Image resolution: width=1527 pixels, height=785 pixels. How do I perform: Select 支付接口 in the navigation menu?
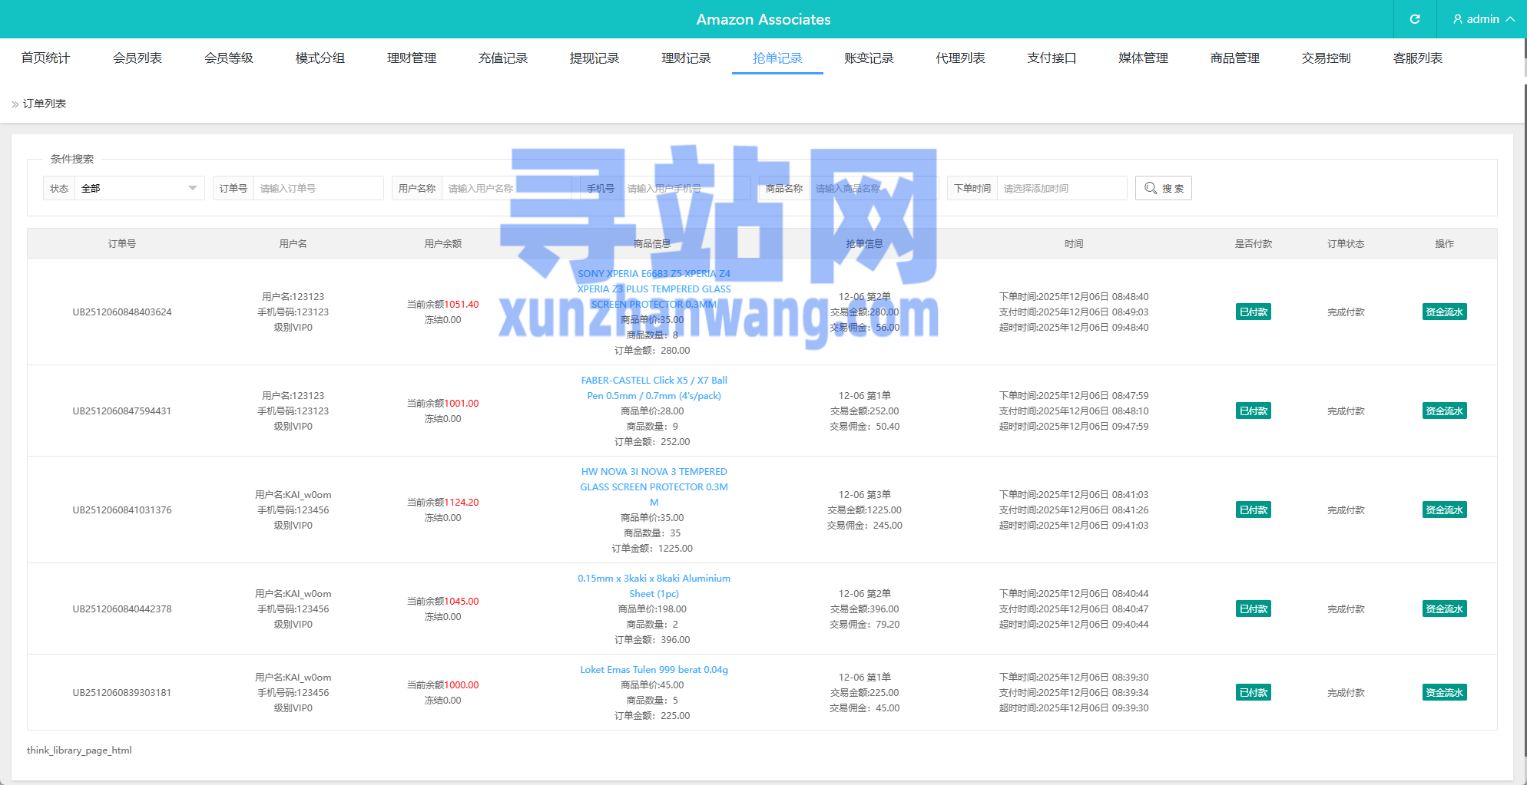pyautogui.click(x=1052, y=57)
